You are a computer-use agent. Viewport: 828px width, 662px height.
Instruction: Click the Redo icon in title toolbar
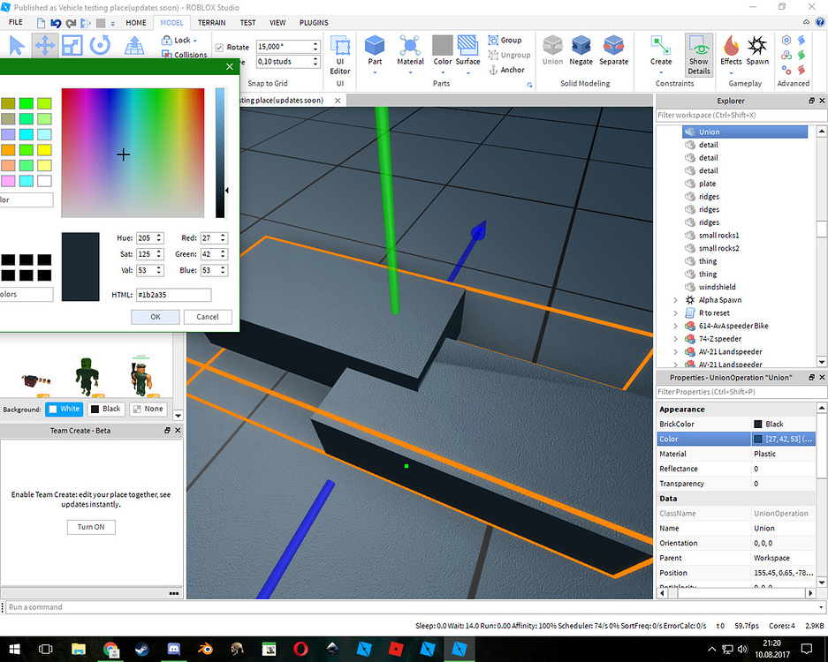[71, 23]
